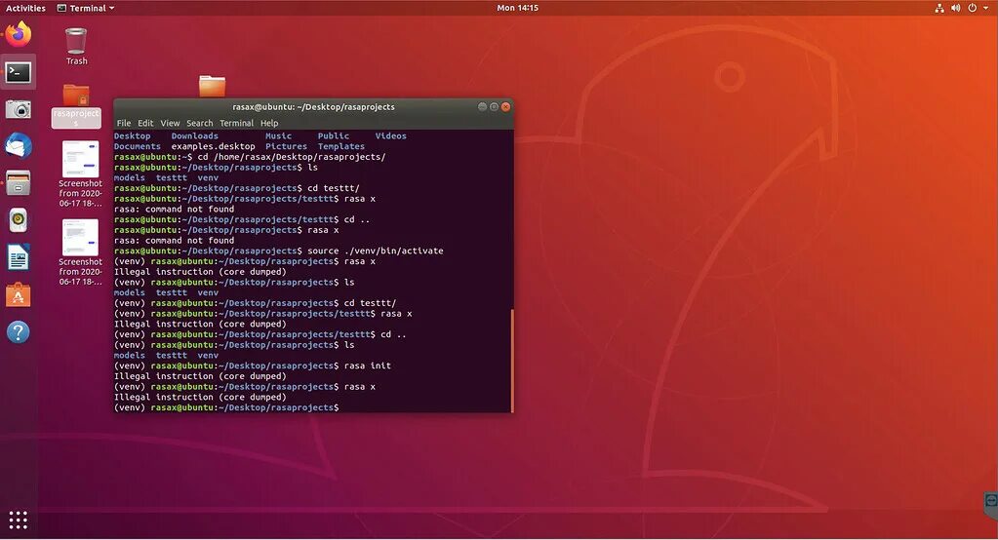This screenshot has width=998, height=540.
Task: Open the terminal Help menu
Action: click(269, 123)
